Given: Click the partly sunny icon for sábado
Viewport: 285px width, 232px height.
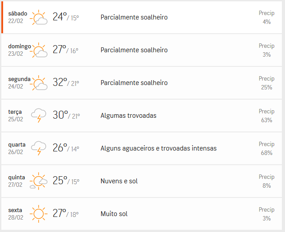Looking at the screenshot, I should (39, 17).
